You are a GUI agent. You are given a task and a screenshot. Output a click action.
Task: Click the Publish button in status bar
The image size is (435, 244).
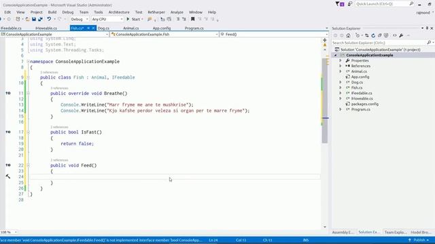click(x=419, y=240)
